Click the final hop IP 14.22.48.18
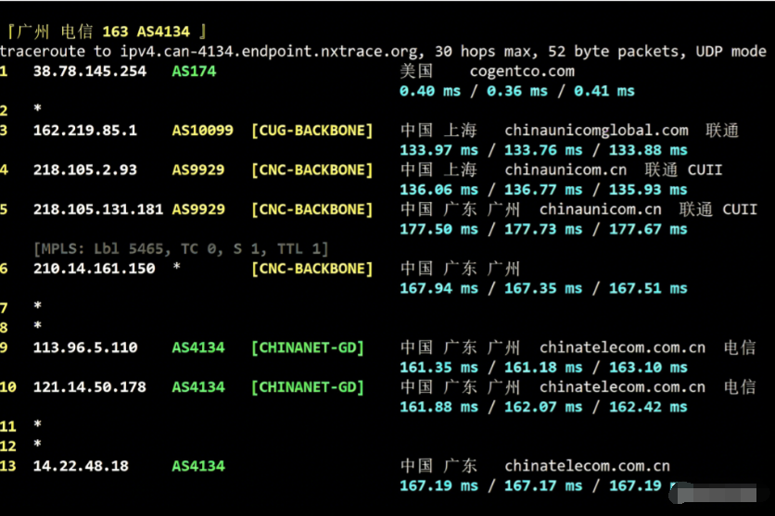The width and height of the screenshot is (775, 516). [81, 465]
